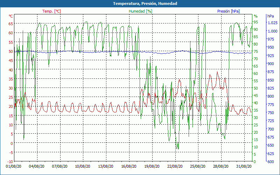Select the green 'Humedad [%]' legend label
The width and height of the screenshot is (280, 175).
(141, 11)
